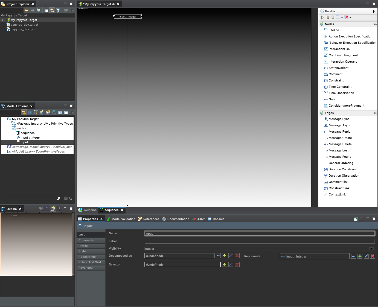Select Duration Observation tool
378x307 pixels.
pos(342,176)
